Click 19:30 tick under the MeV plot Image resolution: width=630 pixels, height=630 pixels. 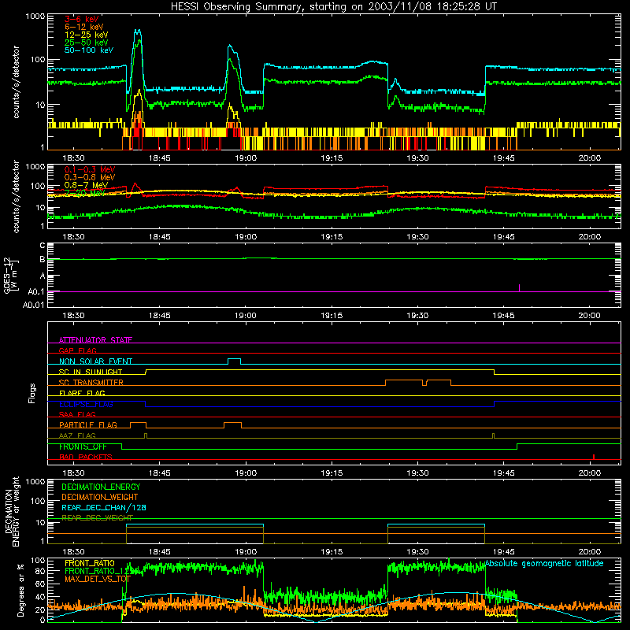(x=417, y=237)
